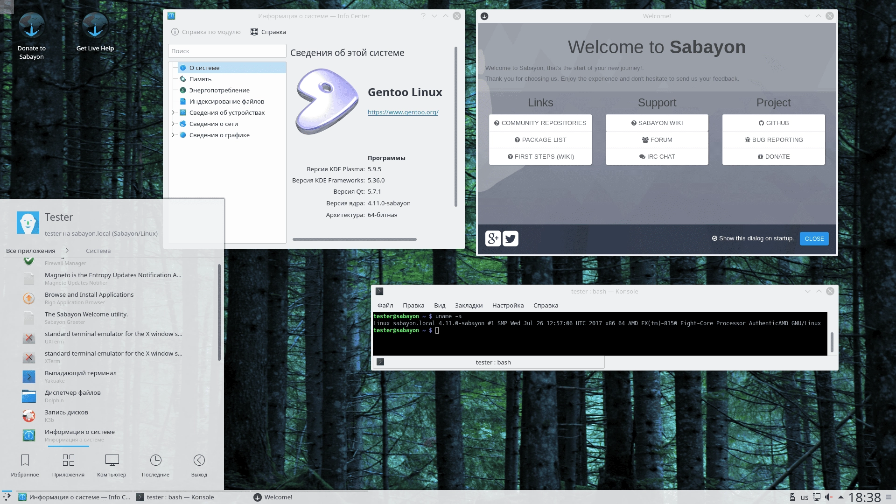This screenshot has width=896, height=504.
Task: Open COMMUNITY REPOSITORIES link button
Action: pyautogui.click(x=540, y=123)
